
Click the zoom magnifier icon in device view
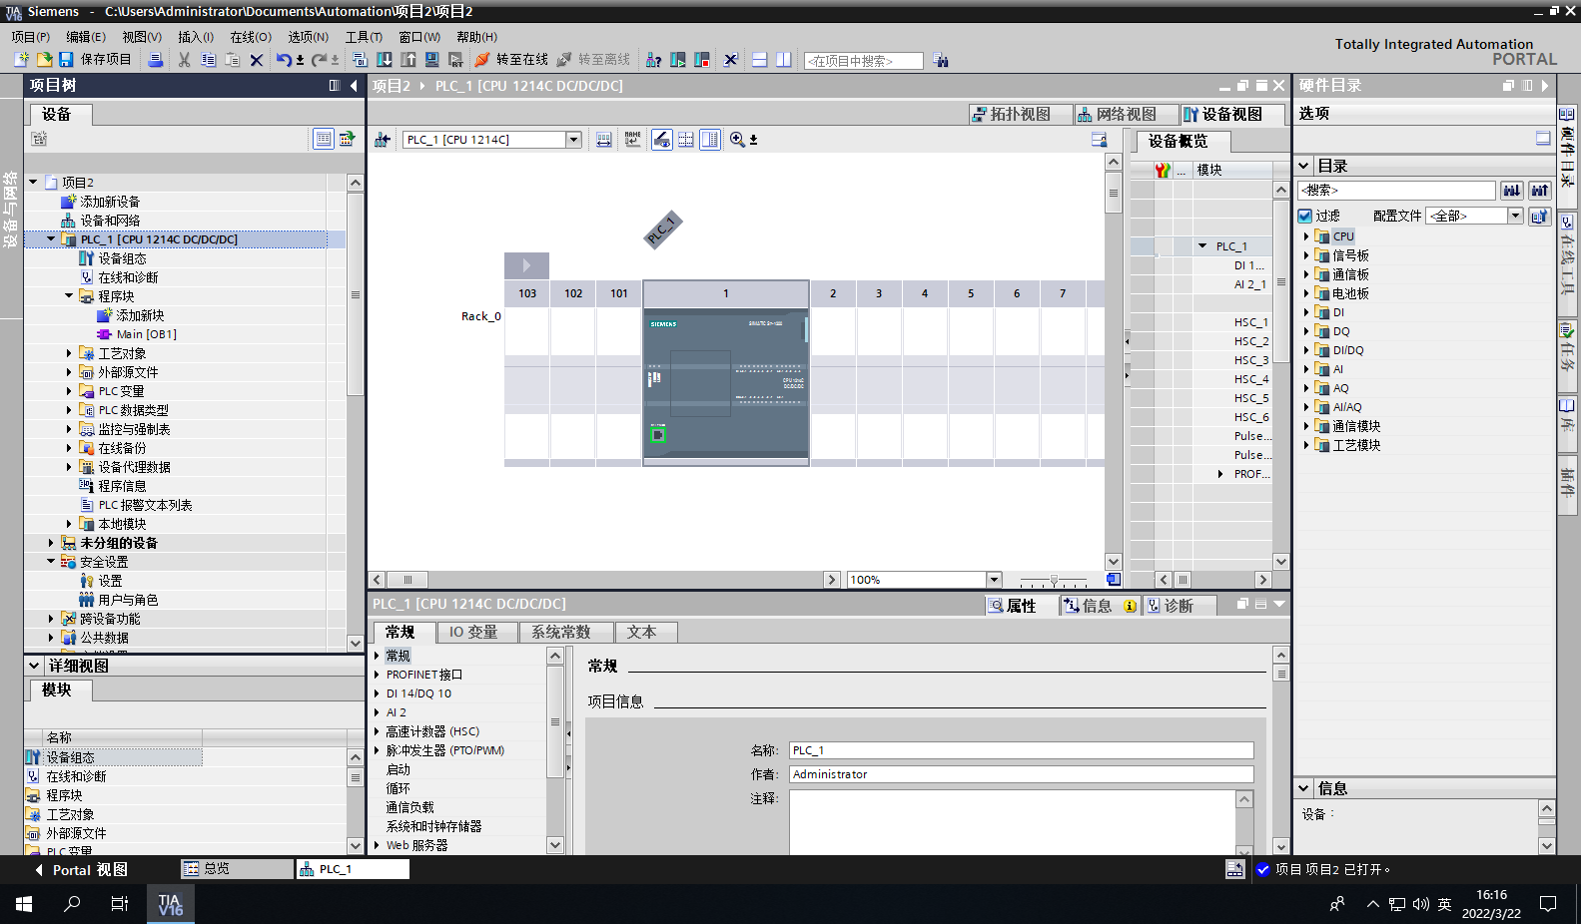click(x=737, y=140)
